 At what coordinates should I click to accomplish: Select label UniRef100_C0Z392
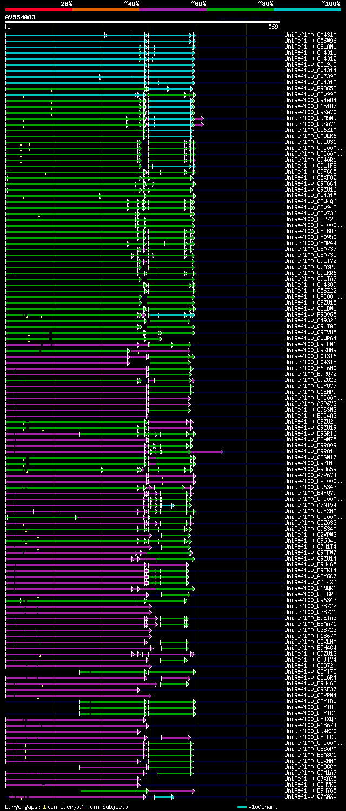point(310,76)
